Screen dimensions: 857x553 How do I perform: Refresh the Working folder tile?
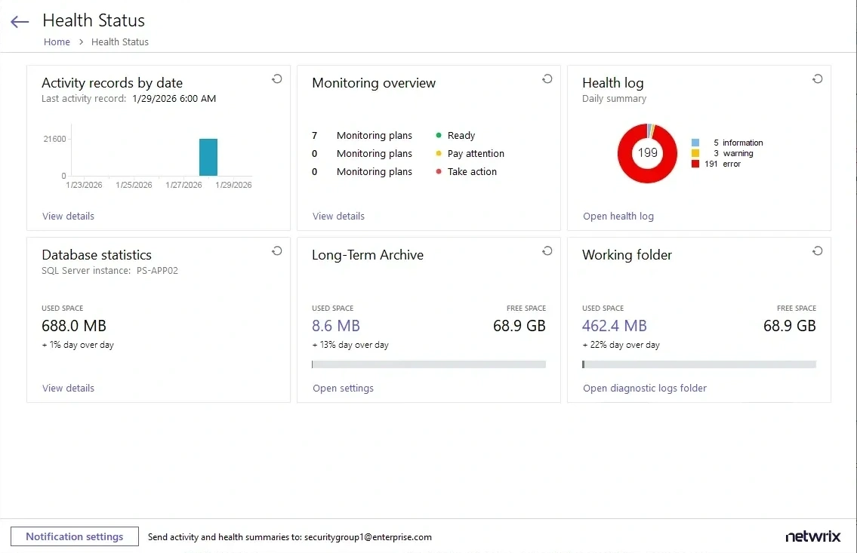[817, 250]
